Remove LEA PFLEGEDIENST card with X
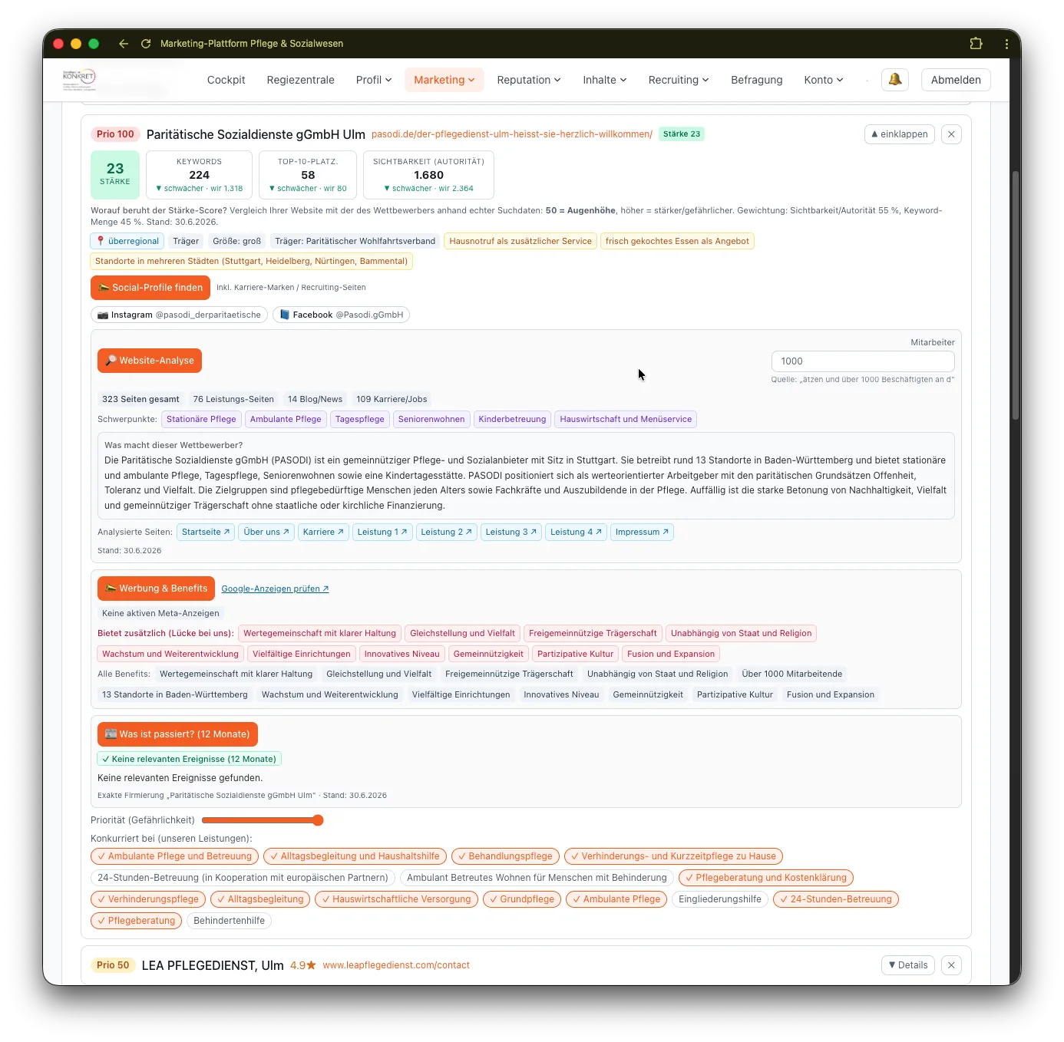This screenshot has width=1064, height=1042. click(951, 965)
